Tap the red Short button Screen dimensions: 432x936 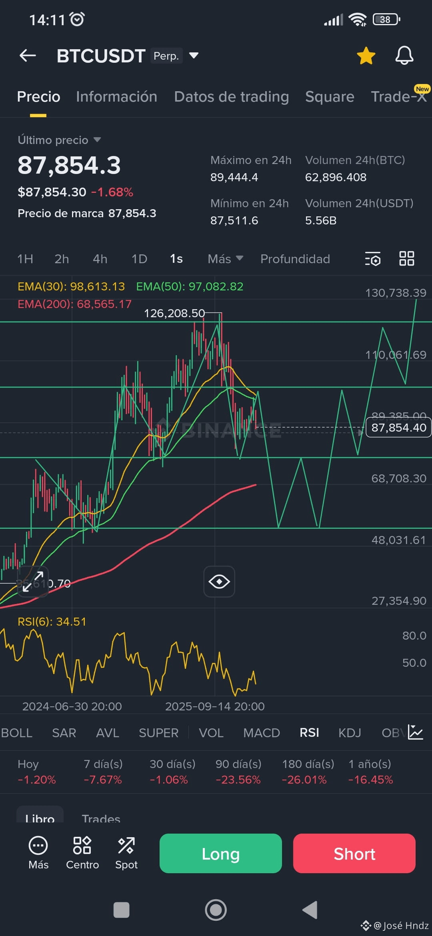coord(354,854)
